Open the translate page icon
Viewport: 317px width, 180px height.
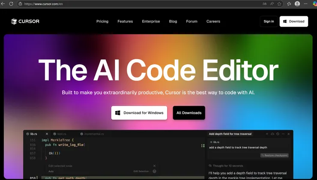click(x=264, y=3)
